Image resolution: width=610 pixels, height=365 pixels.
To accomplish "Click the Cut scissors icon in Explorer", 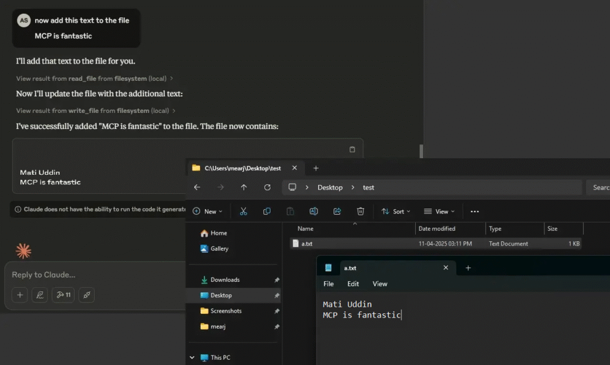I will point(244,212).
